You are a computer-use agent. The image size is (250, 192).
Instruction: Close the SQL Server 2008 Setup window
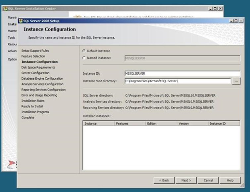point(241,21)
